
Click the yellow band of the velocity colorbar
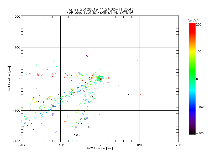pyautogui.click(x=192, y=52)
